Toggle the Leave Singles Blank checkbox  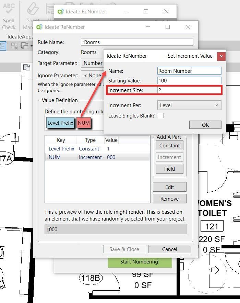tap(161, 115)
